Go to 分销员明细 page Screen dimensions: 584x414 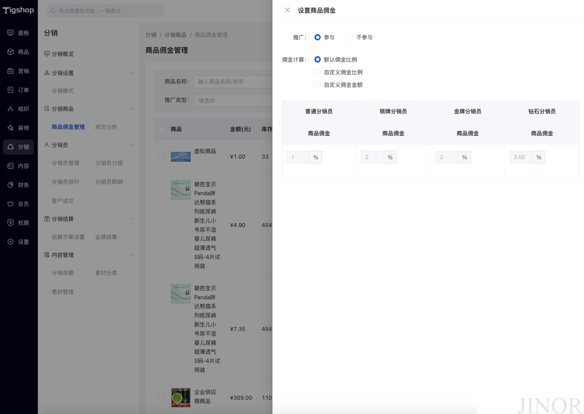point(109,182)
